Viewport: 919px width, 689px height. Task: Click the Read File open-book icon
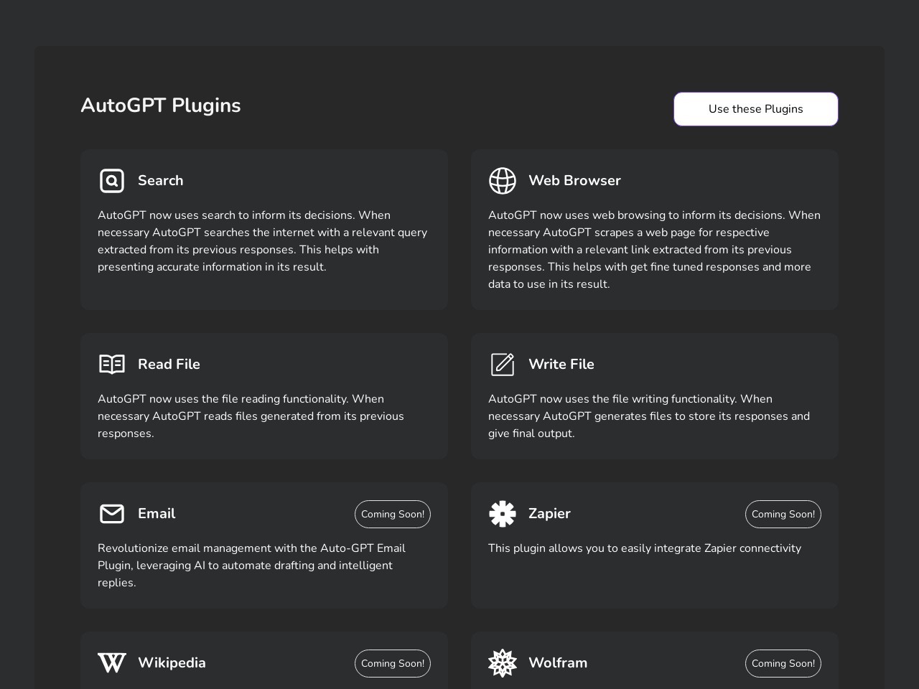coord(112,365)
